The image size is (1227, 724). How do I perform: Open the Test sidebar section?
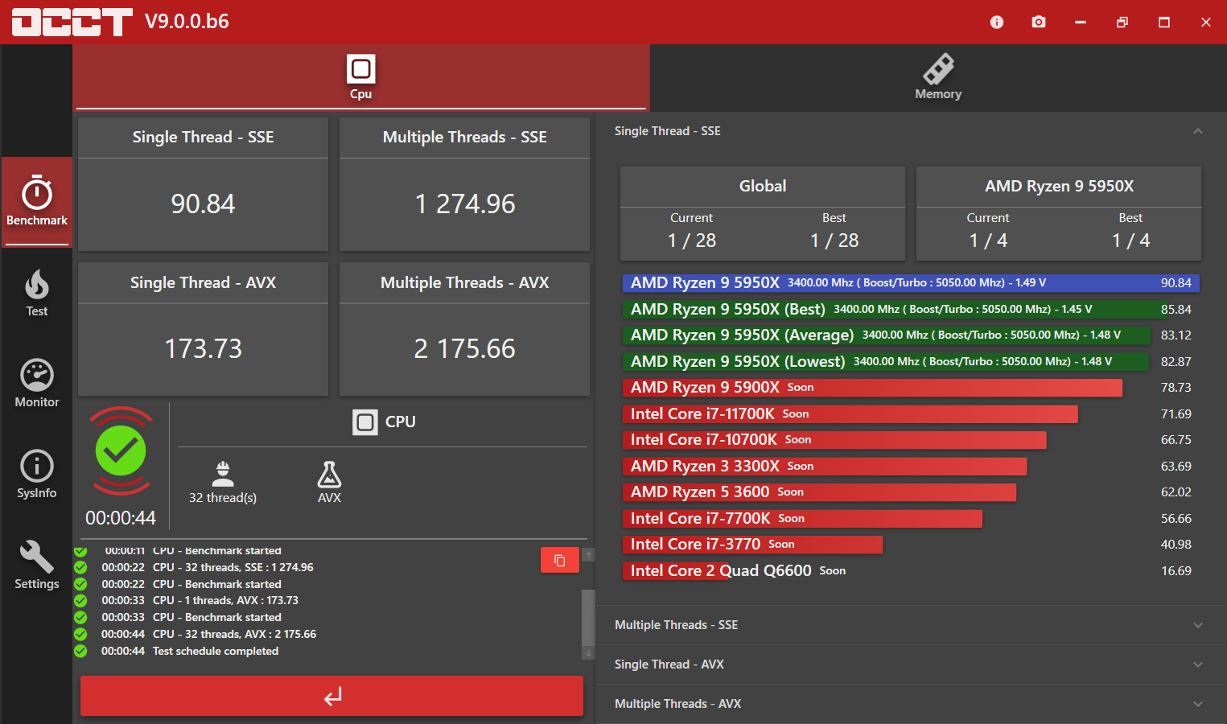point(36,293)
